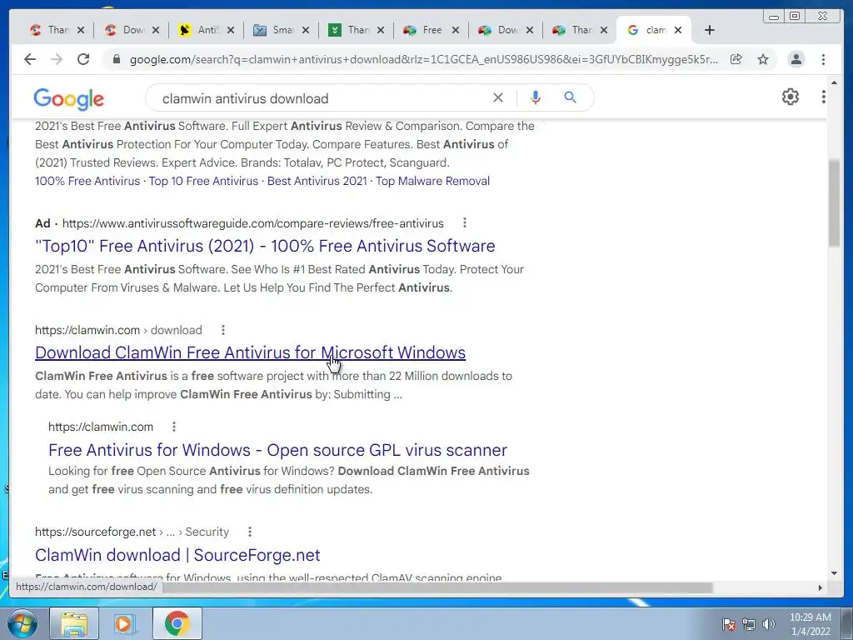Open options for https://clamwin.com sub-result
Image resolution: width=853 pixels, height=640 pixels.
(x=174, y=427)
